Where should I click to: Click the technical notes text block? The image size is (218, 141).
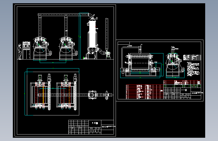(193, 69)
